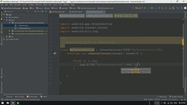Click intentserviceexample in the navigation bar
Screen dimensions: 187x105
pyautogui.click(x=86, y=8)
